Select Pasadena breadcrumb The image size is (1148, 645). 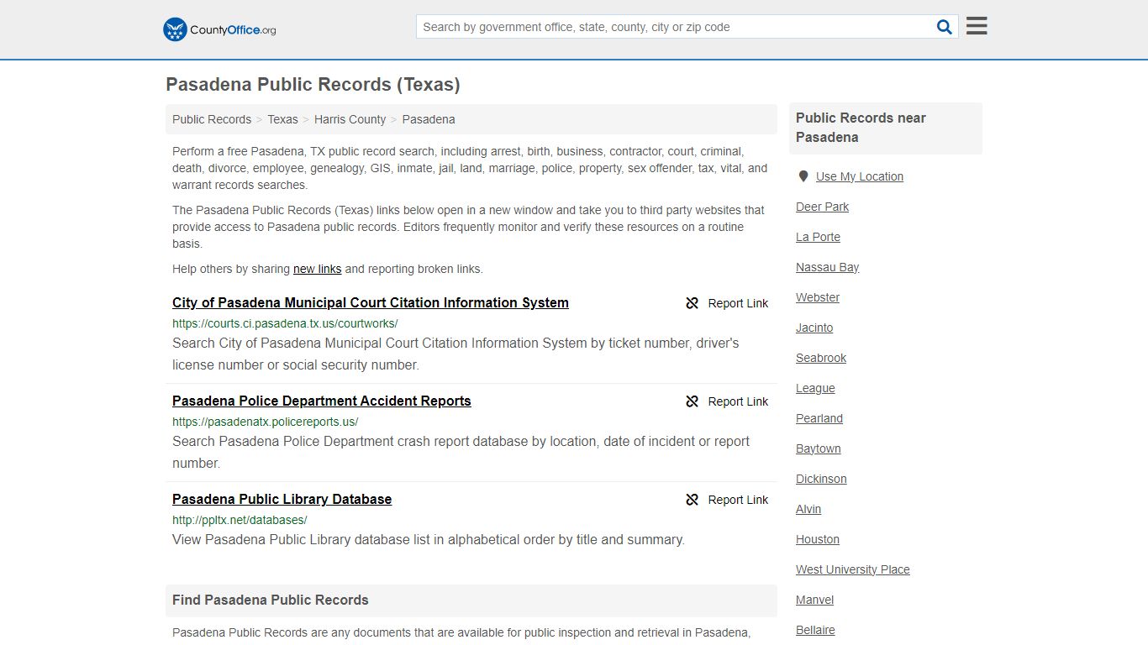click(429, 119)
